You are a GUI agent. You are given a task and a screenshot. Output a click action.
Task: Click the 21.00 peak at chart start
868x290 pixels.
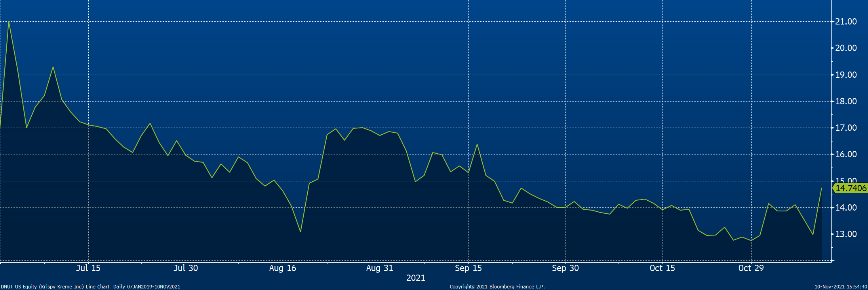coord(9,22)
